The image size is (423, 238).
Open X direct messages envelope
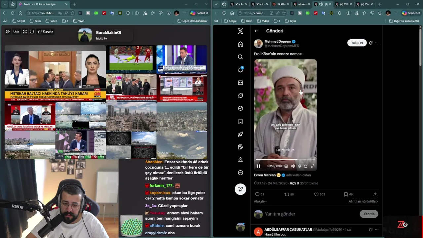coord(240,83)
